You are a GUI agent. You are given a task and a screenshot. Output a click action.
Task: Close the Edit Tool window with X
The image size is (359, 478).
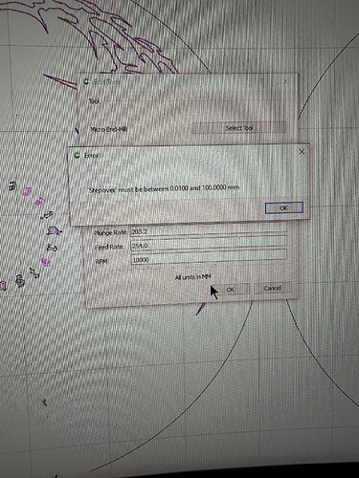(285, 81)
